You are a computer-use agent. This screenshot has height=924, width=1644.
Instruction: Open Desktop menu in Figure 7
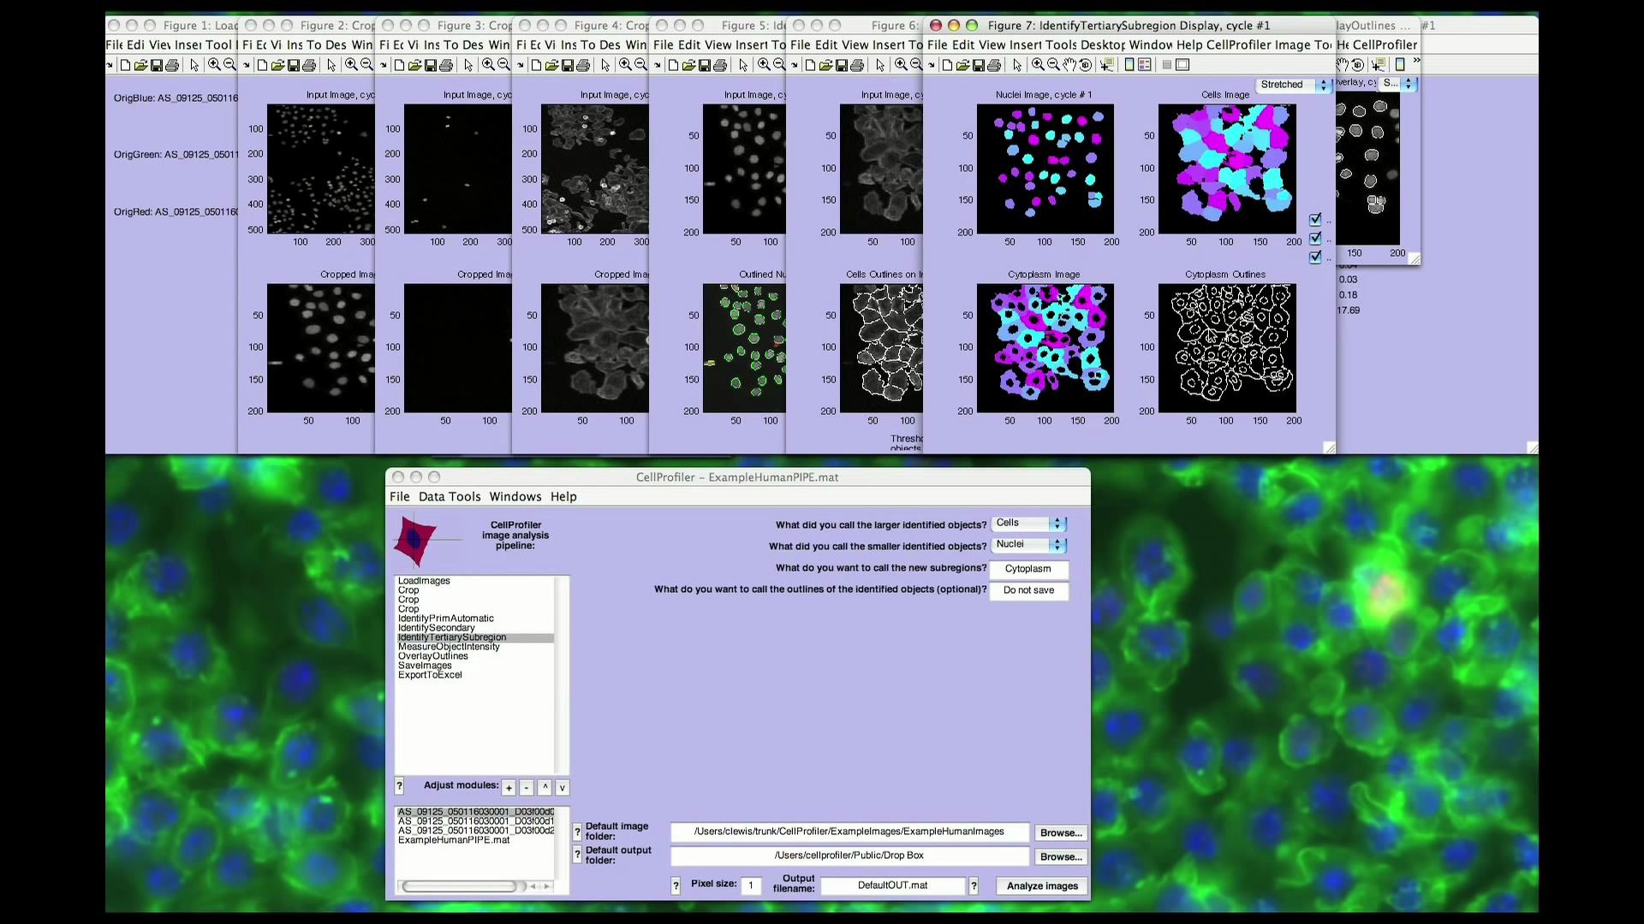pos(1103,45)
